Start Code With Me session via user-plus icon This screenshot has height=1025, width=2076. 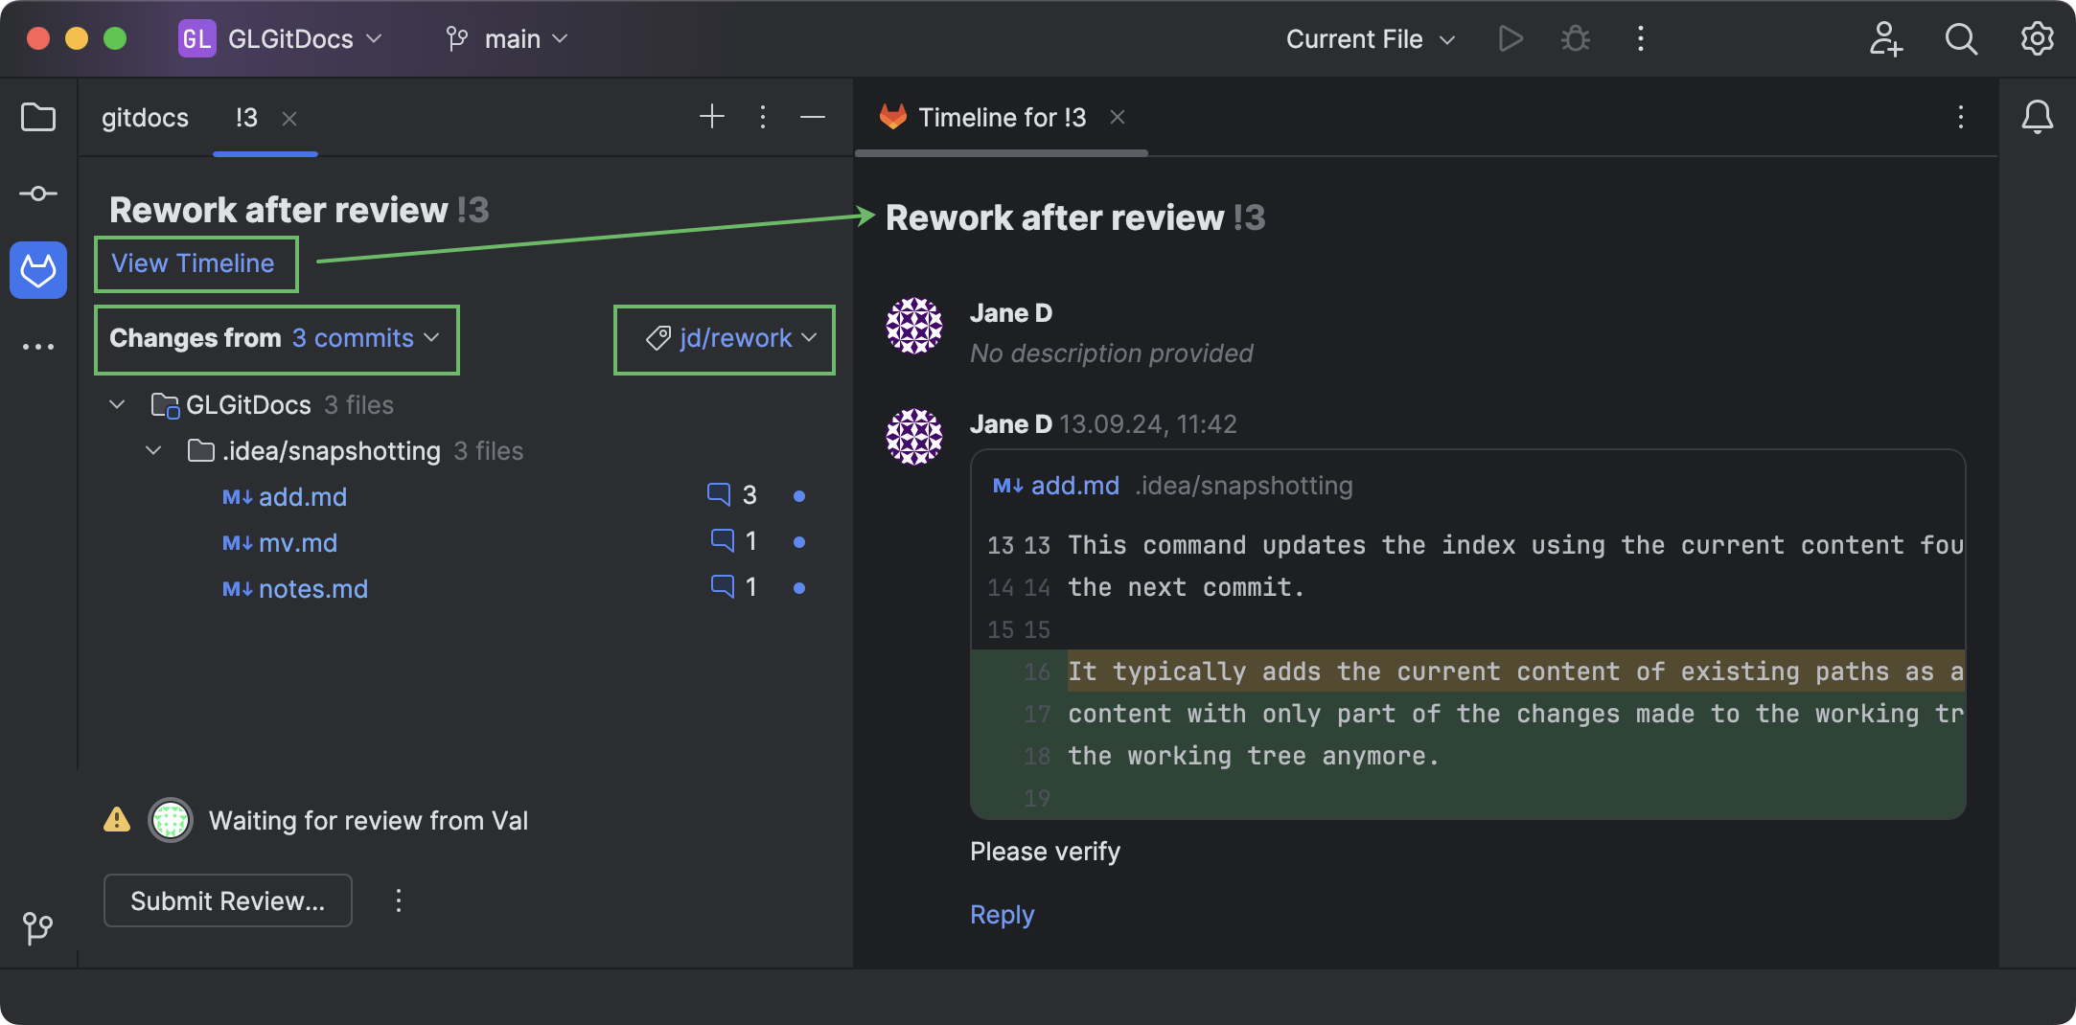tap(1885, 39)
